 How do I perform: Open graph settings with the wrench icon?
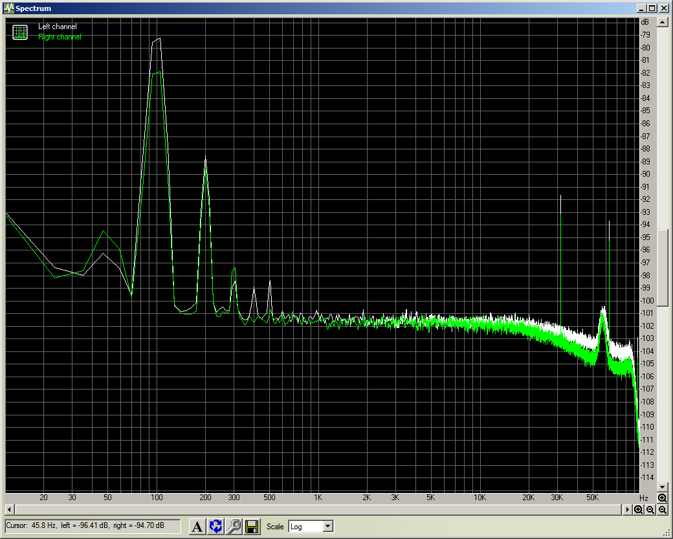(234, 526)
